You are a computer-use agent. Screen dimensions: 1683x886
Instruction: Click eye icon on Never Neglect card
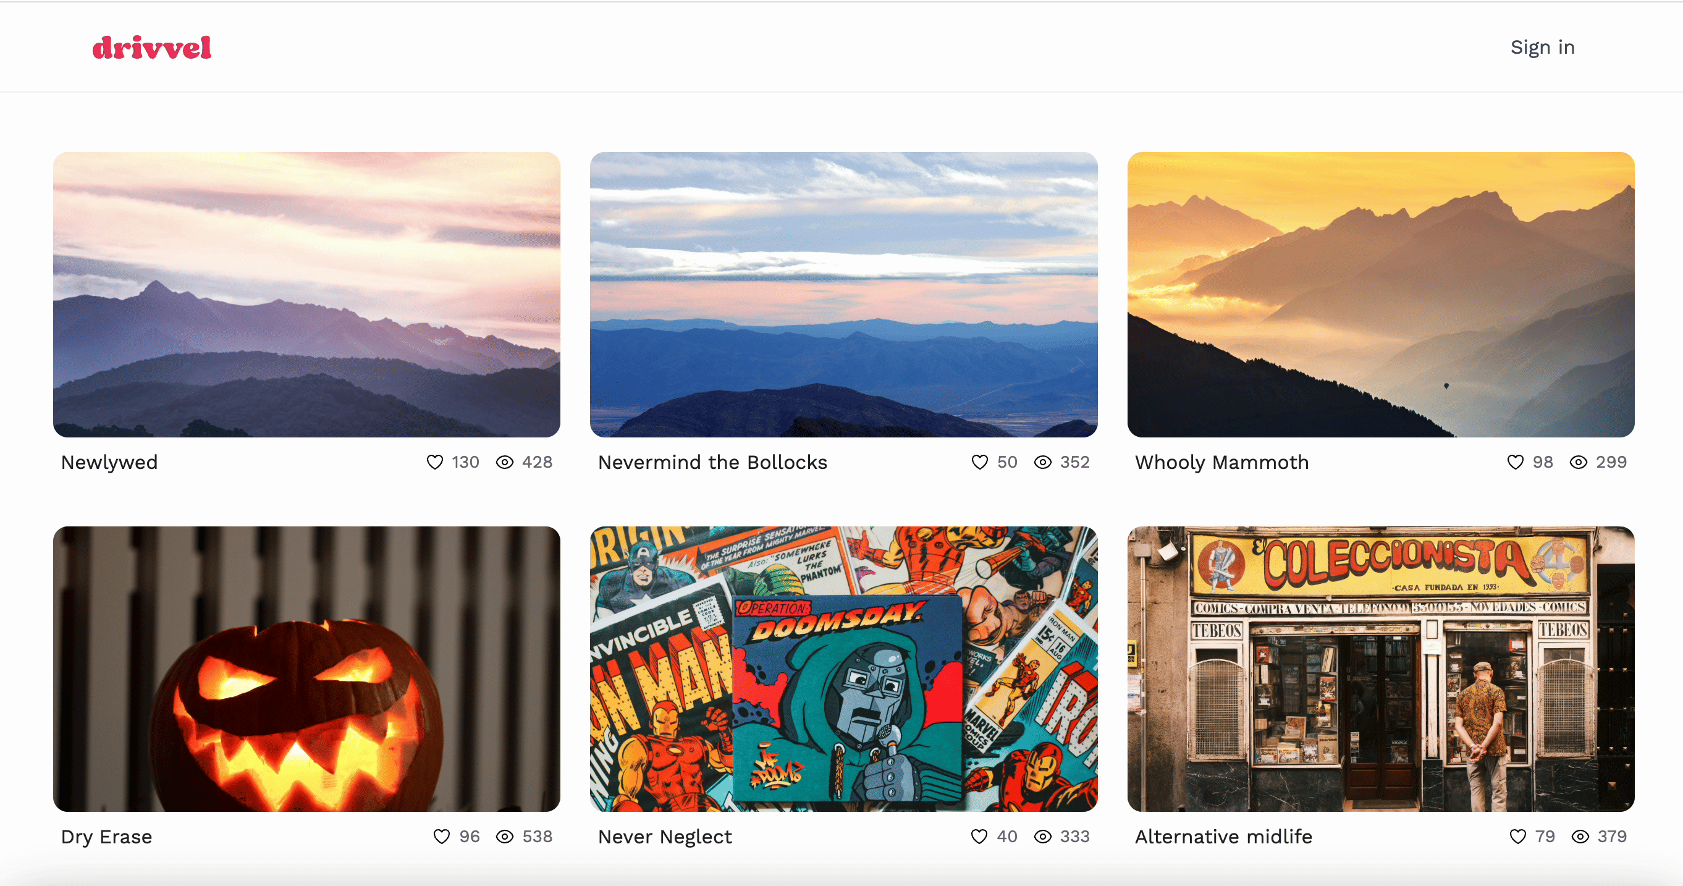click(x=1043, y=837)
